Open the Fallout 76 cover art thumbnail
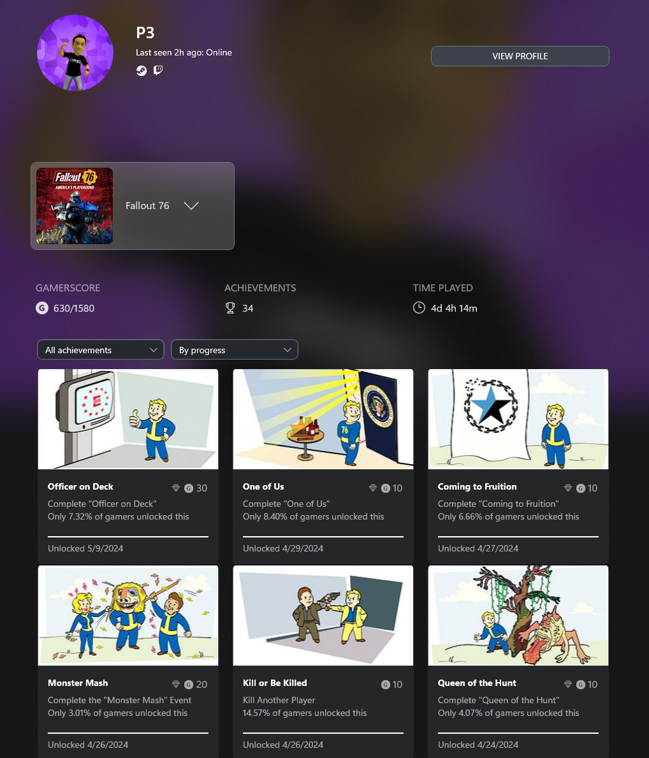This screenshot has width=649, height=758. point(75,206)
